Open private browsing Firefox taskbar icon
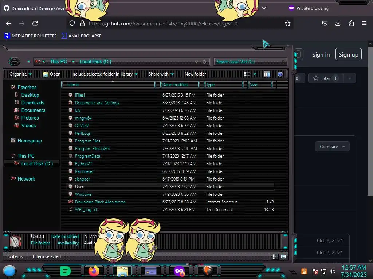373x279 pixels. click(x=179, y=271)
